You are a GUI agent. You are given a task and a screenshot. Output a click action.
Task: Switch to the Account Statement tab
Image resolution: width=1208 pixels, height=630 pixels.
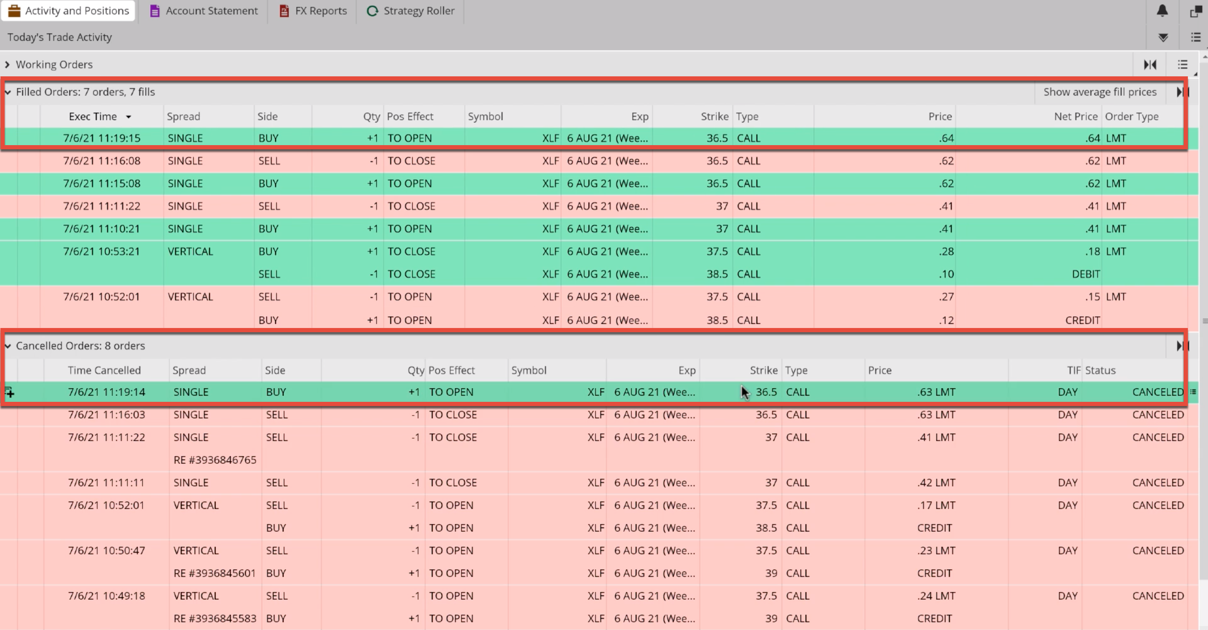203,11
